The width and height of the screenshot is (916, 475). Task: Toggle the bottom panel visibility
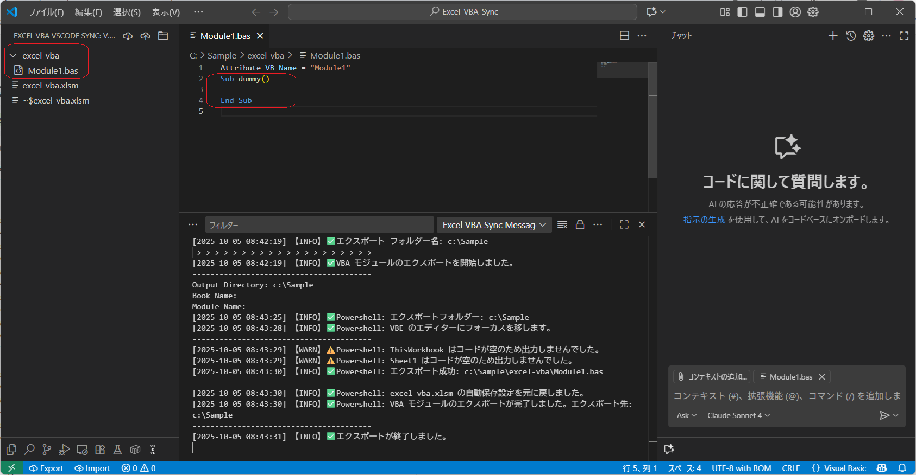click(760, 12)
